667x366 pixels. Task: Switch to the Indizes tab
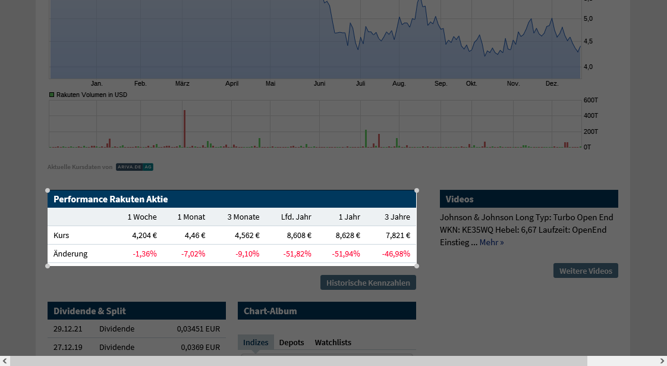click(x=256, y=342)
